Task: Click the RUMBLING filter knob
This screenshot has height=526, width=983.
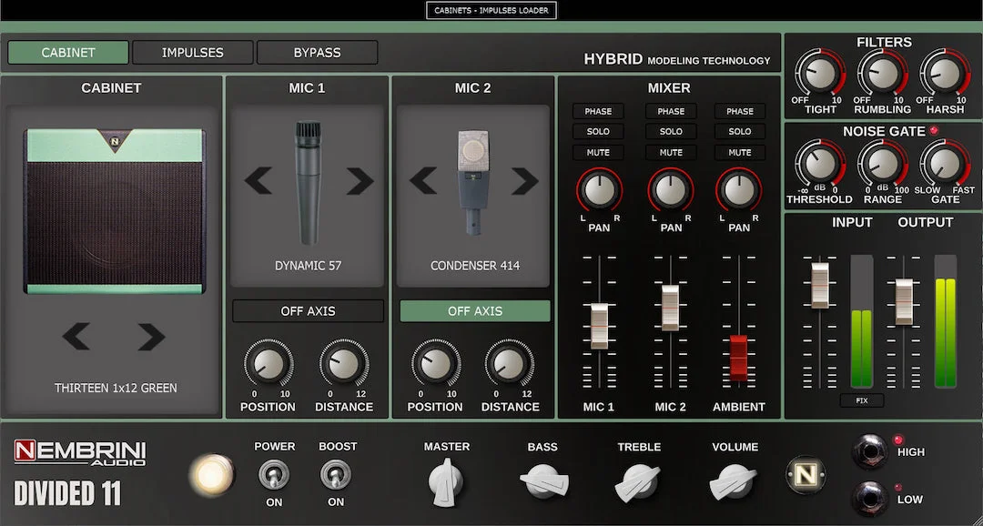Action: (x=883, y=74)
